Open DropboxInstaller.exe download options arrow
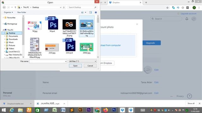This screenshot has width=202, height=113. coord(31,104)
